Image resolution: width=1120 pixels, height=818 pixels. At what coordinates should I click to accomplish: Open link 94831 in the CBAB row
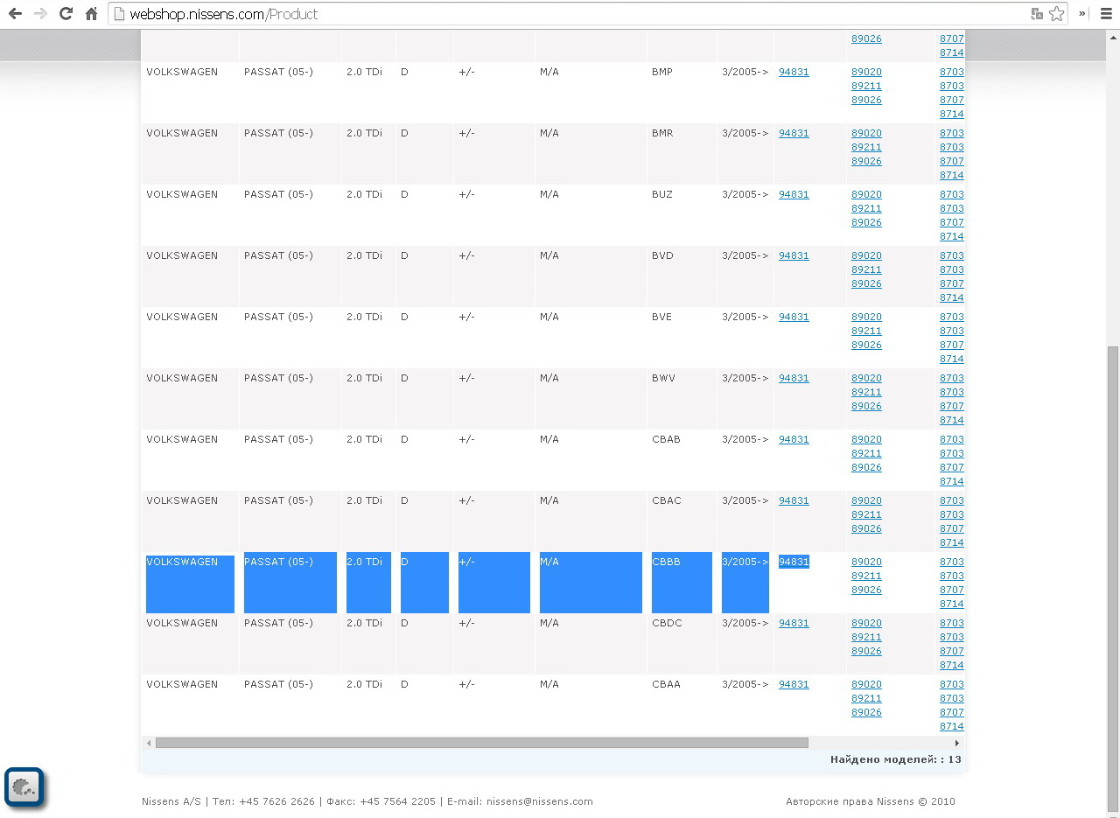tap(794, 439)
